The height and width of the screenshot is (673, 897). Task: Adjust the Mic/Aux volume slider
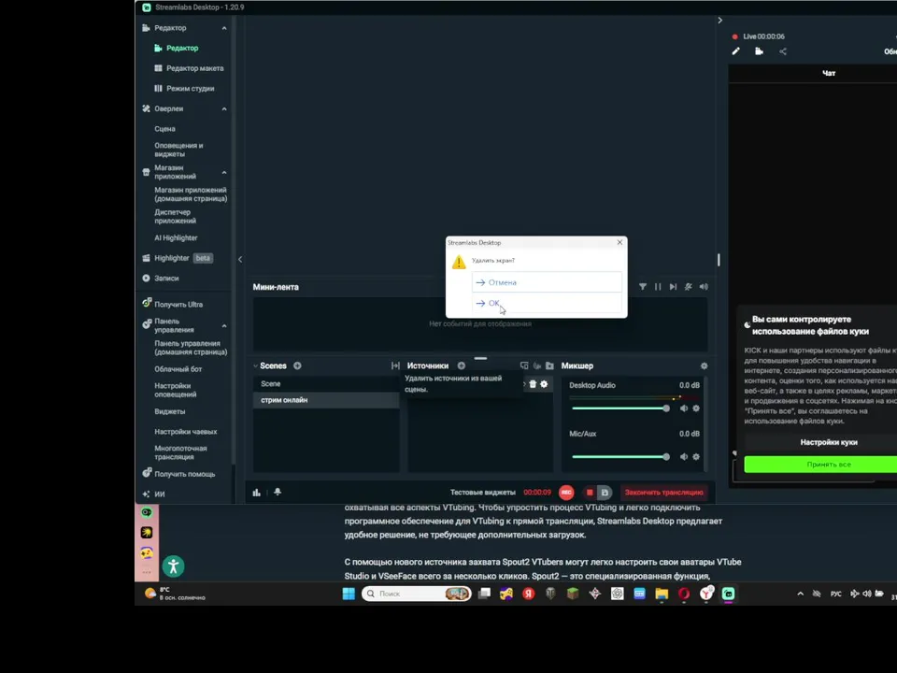coord(620,457)
